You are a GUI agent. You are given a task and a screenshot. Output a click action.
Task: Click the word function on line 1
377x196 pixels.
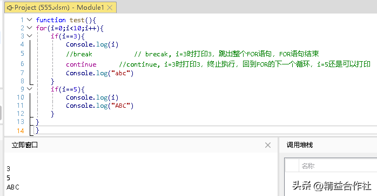(x=51, y=20)
